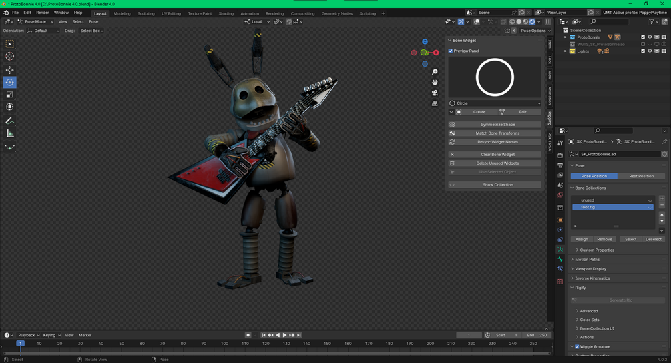Switch to the Sculpting workspace tab
The height and width of the screenshot is (363, 671).
coord(146,14)
